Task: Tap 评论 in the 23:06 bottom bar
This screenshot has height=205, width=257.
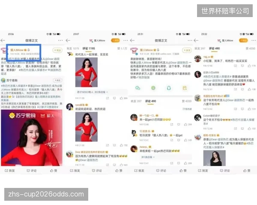Action: (x=32, y=170)
